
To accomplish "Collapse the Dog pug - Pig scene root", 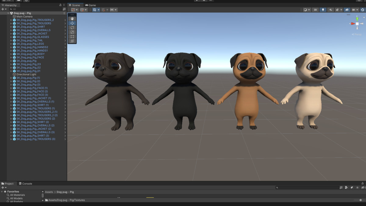I will coord(8,13).
